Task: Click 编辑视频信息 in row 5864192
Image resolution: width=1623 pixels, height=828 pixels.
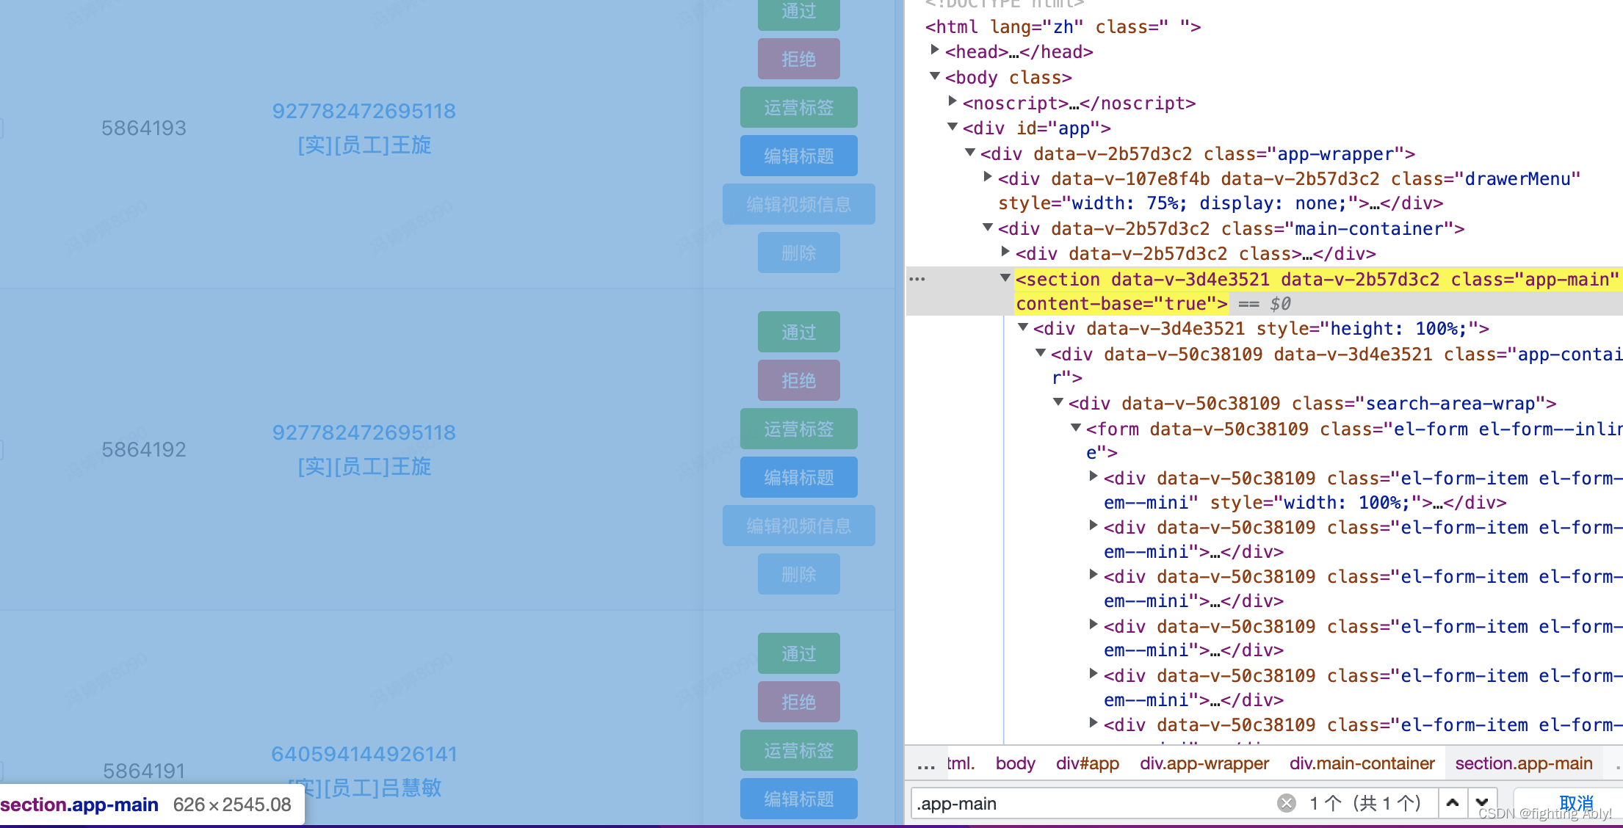Action: coord(799,526)
